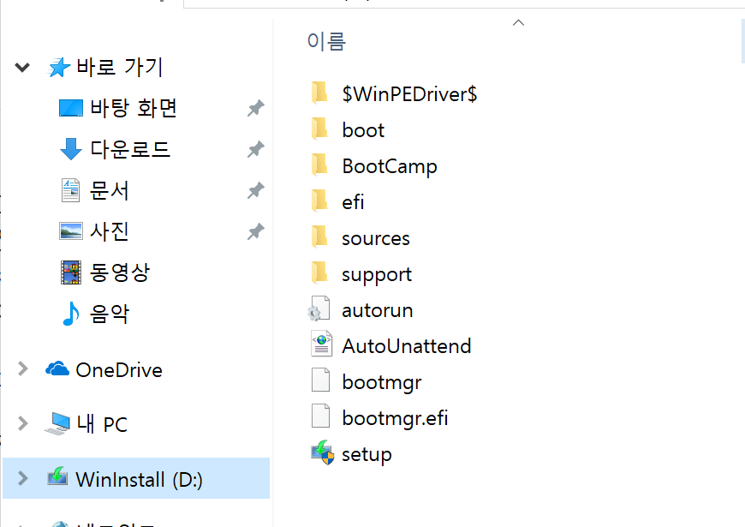Click the setup file name

(367, 455)
